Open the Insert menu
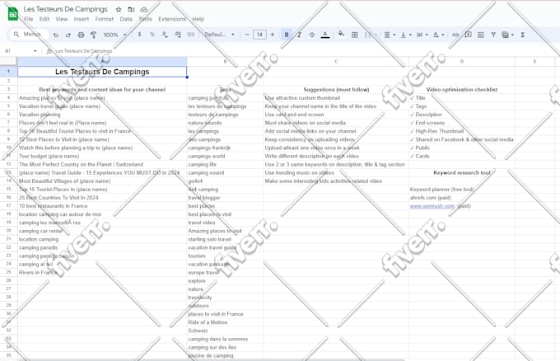The width and height of the screenshot is (560, 361). [82, 19]
